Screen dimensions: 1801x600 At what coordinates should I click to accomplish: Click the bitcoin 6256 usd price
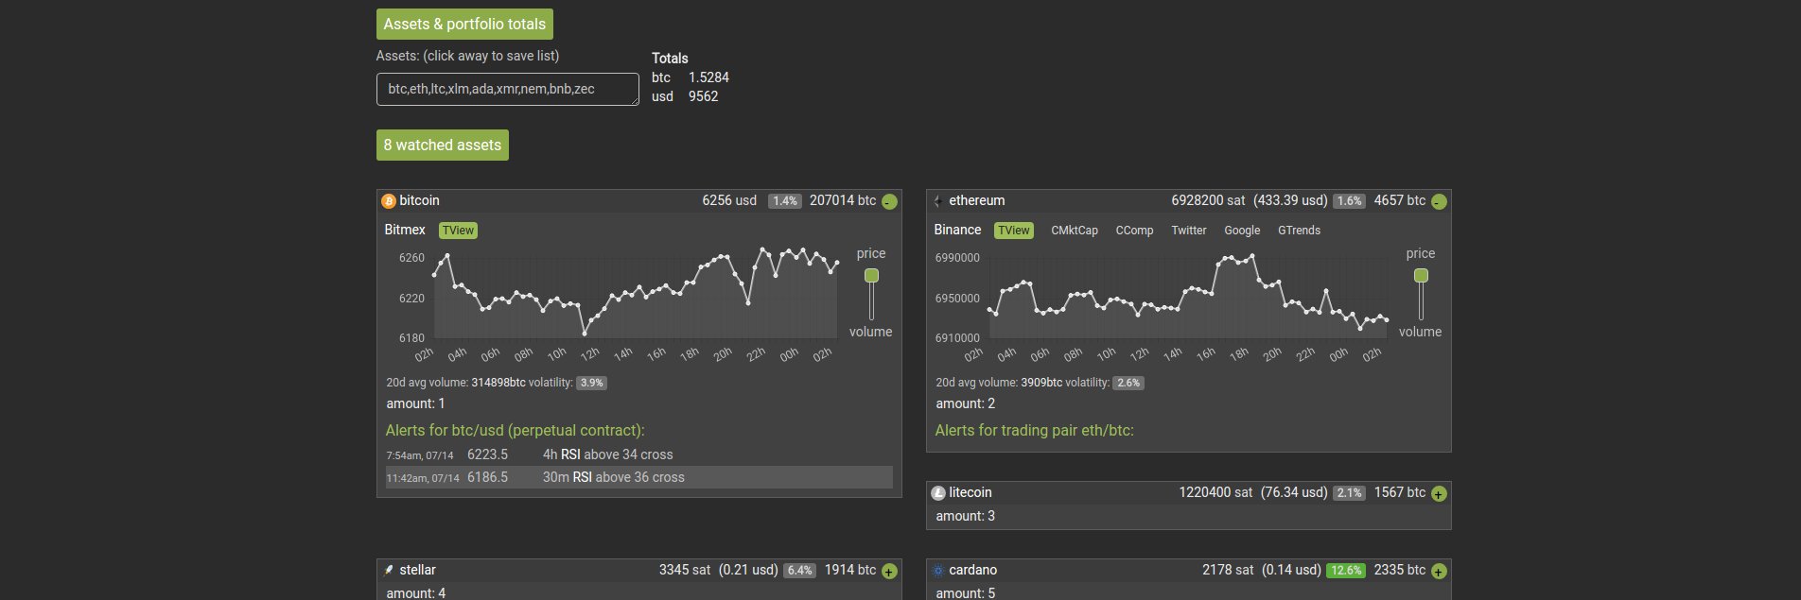click(729, 200)
